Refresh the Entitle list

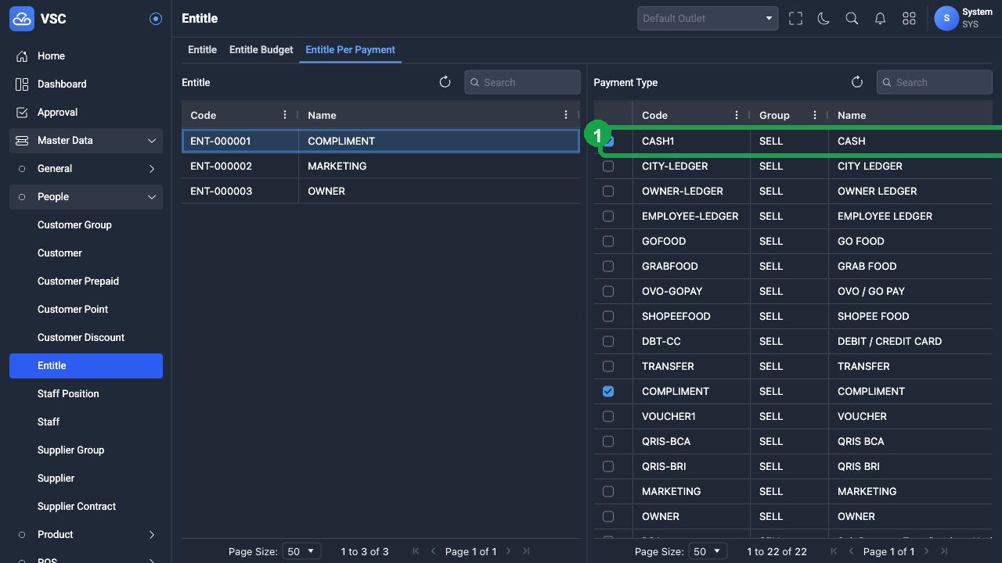point(445,82)
